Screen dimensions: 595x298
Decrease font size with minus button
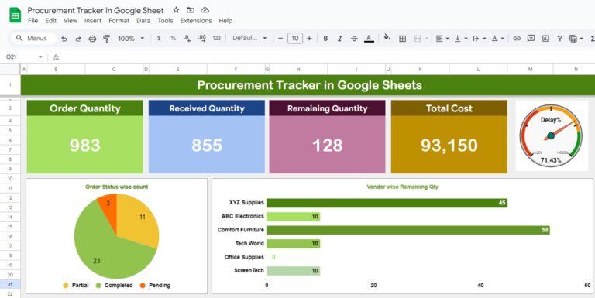(x=280, y=38)
